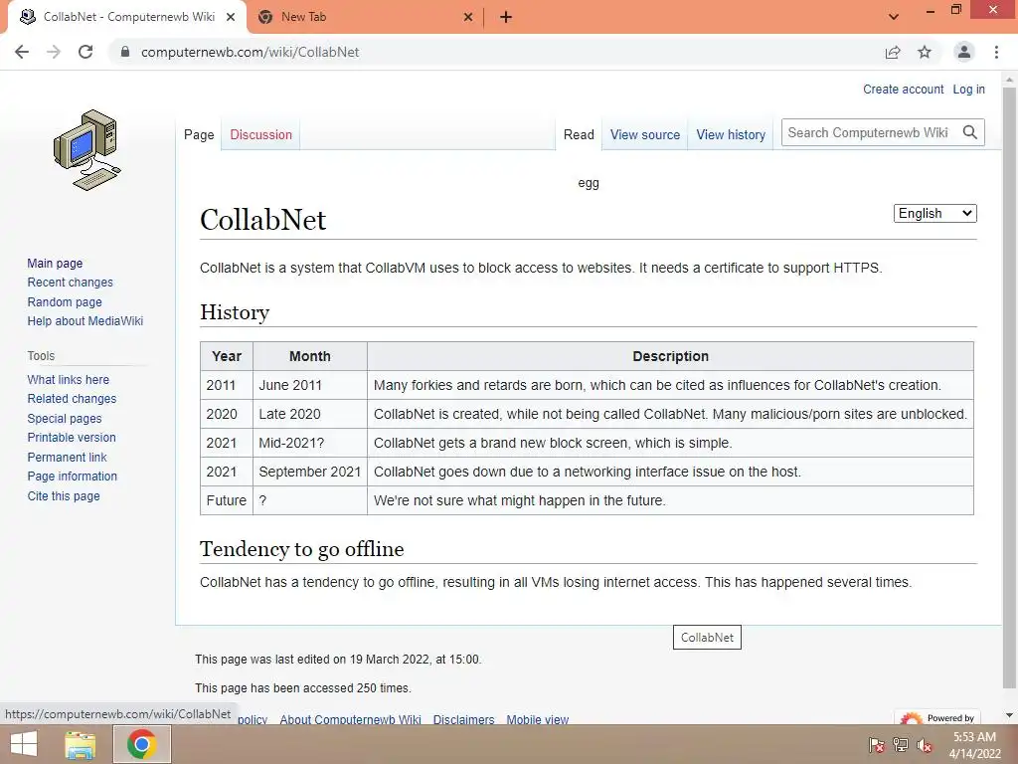
Task: Copy the Permanent link
Action: coord(67,457)
